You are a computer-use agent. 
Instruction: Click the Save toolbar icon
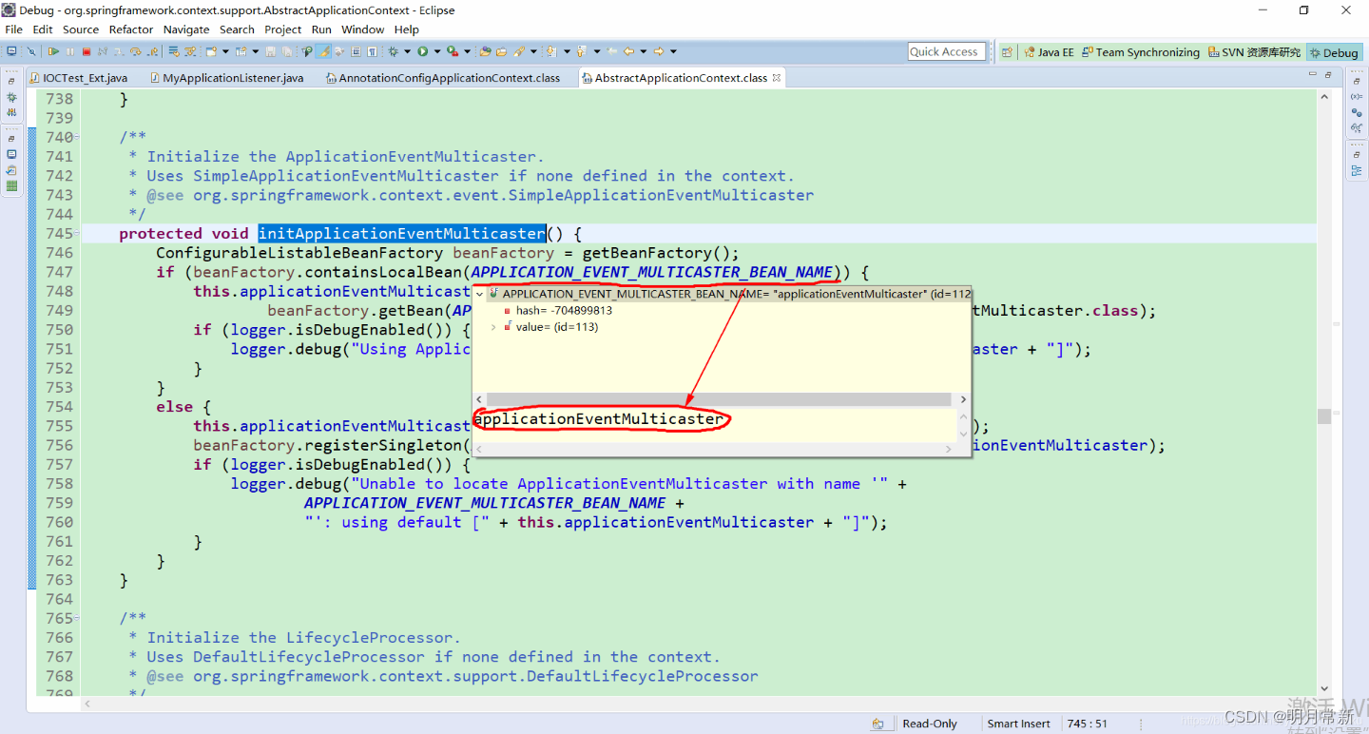click(x=270, y=51)
